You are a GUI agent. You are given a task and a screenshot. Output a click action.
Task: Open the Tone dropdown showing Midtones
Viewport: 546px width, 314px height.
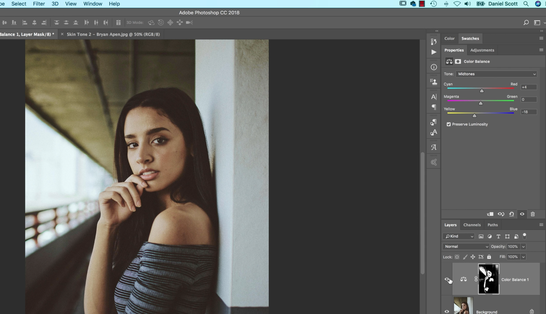pos(496,74)
